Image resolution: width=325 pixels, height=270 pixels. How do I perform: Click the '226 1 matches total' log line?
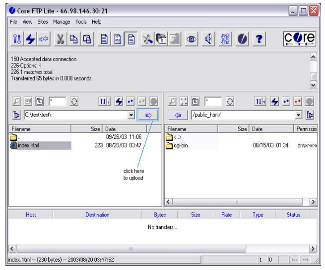(x=32, y=72)
